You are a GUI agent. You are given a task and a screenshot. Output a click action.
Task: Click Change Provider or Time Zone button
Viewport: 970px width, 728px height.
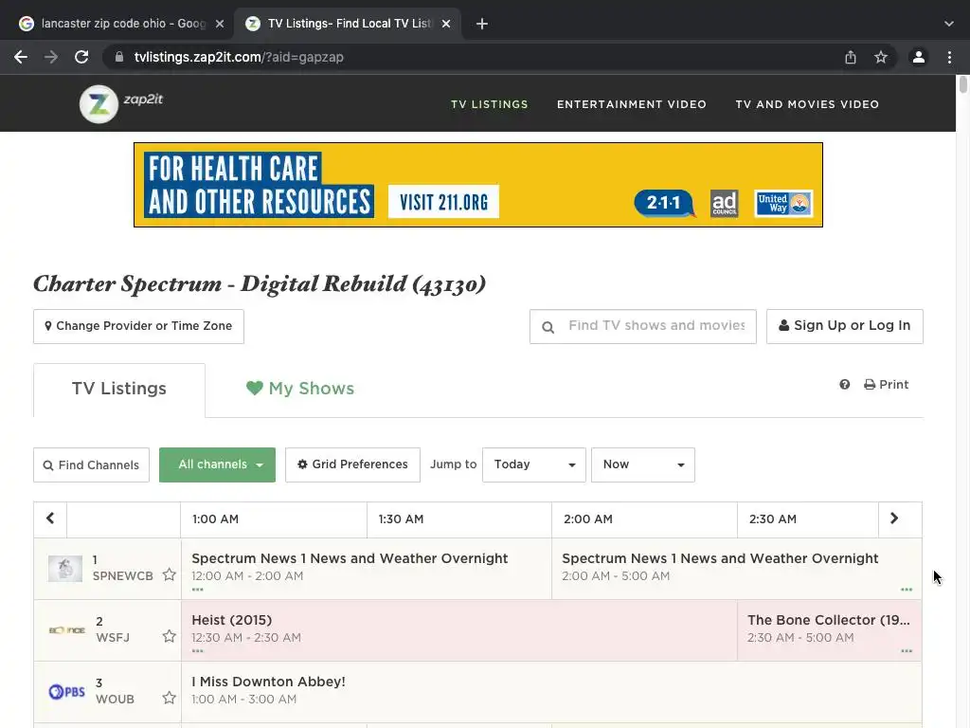(x=138, y=326)
